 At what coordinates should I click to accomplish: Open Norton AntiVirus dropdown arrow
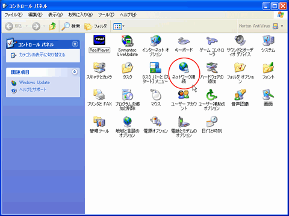click(282, 26)
